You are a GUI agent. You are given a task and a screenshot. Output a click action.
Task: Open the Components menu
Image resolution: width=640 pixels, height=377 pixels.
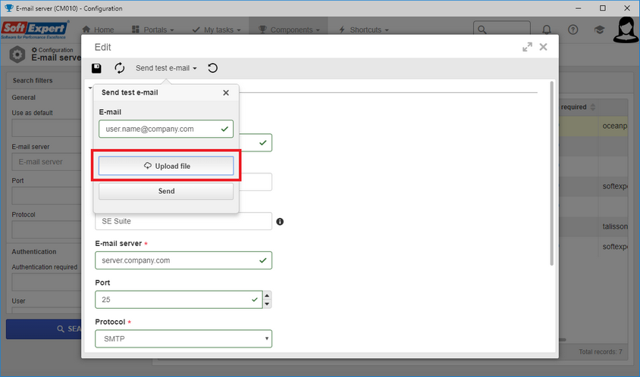tap(289, 30)
